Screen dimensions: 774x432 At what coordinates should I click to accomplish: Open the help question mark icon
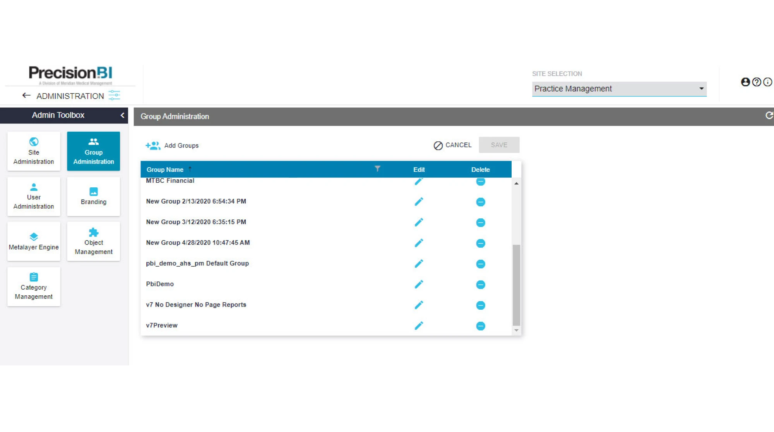tap(757, 82)
